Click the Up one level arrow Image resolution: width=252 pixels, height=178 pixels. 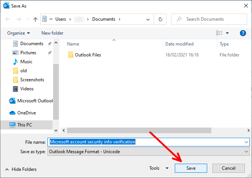coord(35,19)
